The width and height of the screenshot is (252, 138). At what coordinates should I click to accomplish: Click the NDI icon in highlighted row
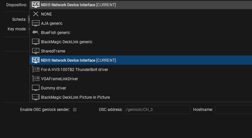coord(36,60)
